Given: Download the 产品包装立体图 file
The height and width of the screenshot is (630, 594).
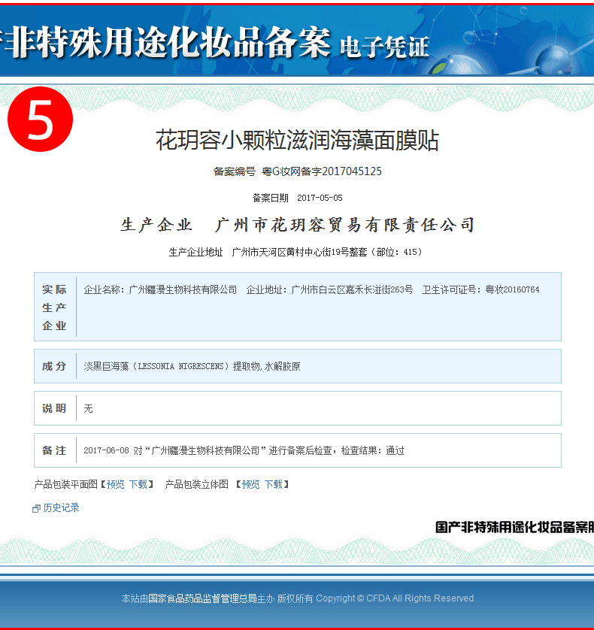Looking at the screenshot, I should [x=273, y=485].
